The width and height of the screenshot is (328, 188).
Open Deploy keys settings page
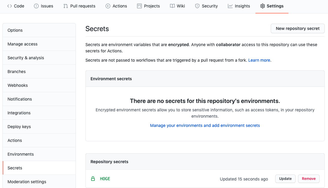click(x=19, y=127)
